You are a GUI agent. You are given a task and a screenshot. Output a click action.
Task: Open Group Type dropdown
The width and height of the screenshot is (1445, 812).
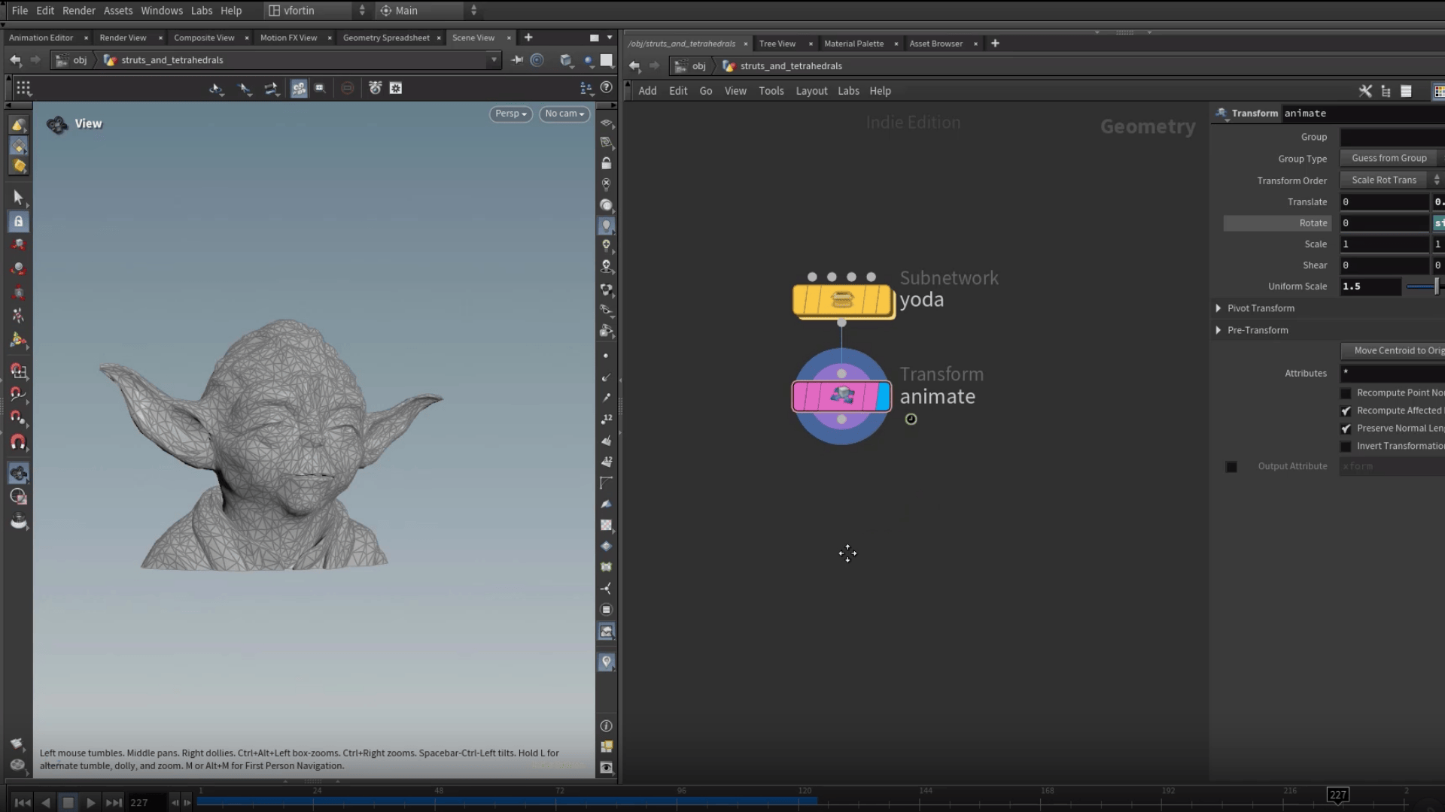point(1392,158)
